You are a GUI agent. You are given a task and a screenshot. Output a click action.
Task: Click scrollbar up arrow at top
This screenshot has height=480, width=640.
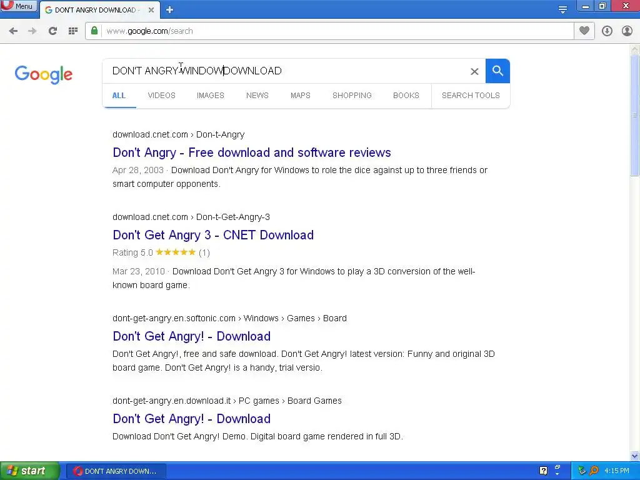coord(635,50)
